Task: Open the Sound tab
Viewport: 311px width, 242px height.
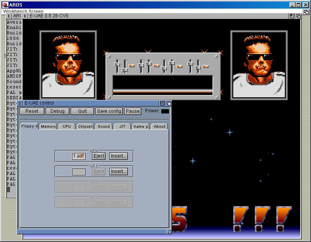Action: (104, 127)
